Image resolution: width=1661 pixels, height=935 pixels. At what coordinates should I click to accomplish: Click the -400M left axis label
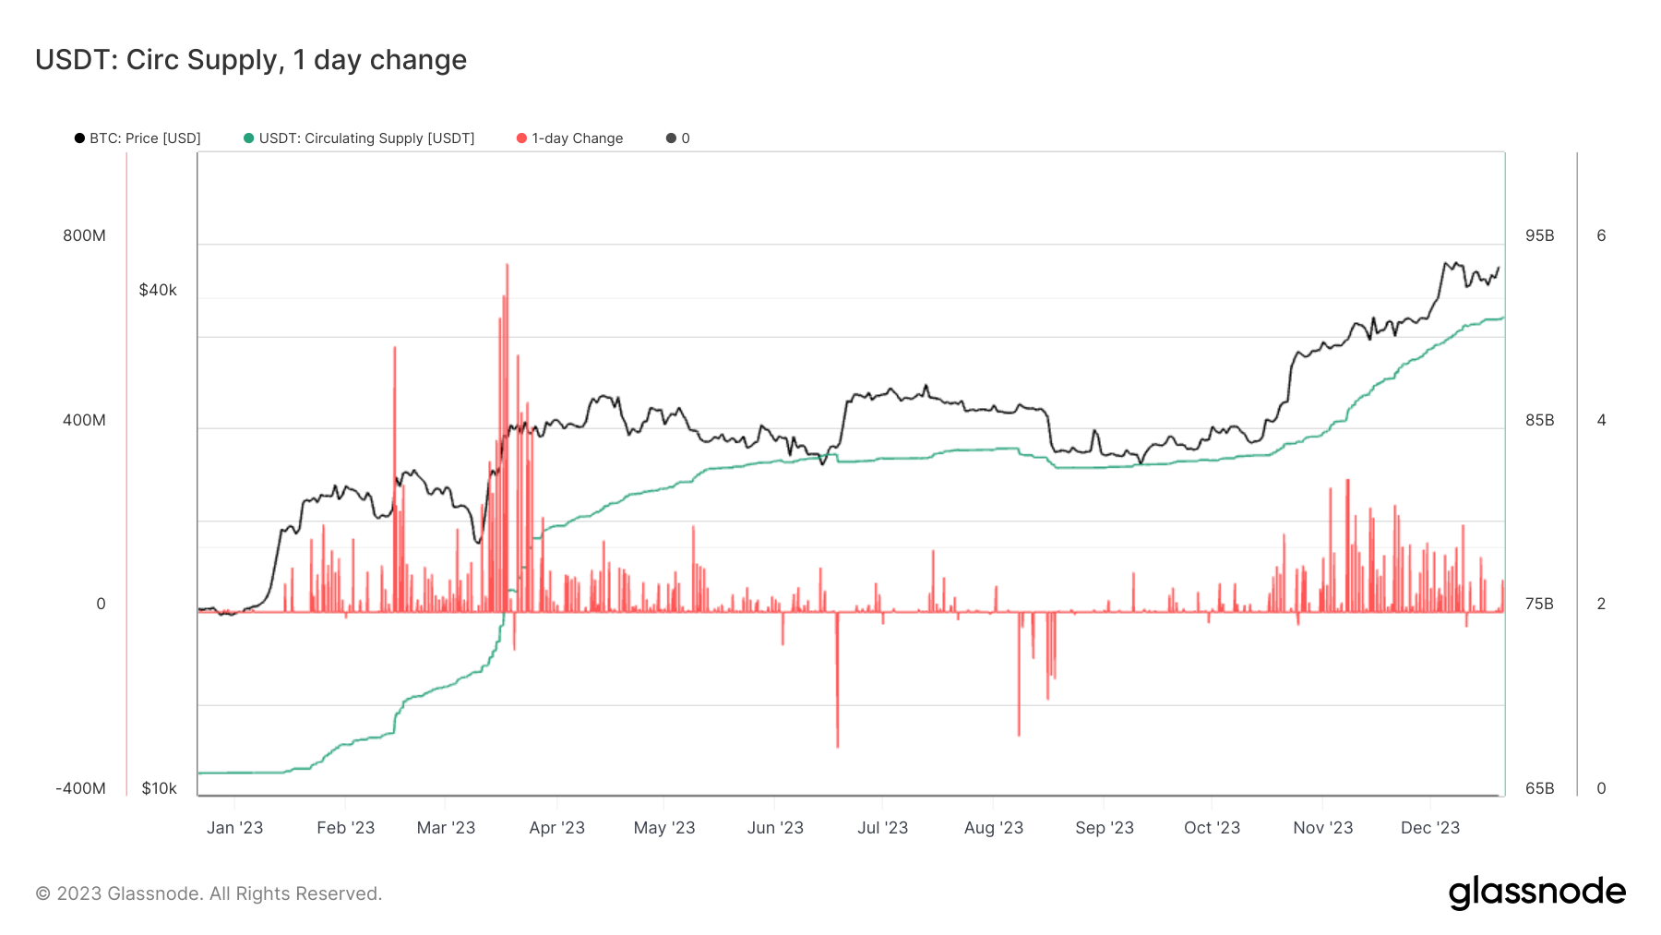(80, 788)
